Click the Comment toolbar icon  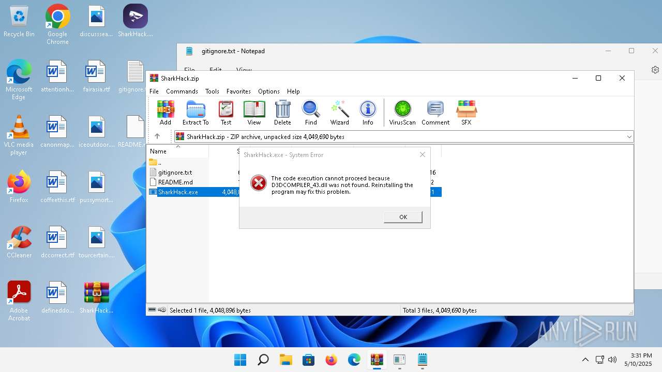click(x=435, y=113)
